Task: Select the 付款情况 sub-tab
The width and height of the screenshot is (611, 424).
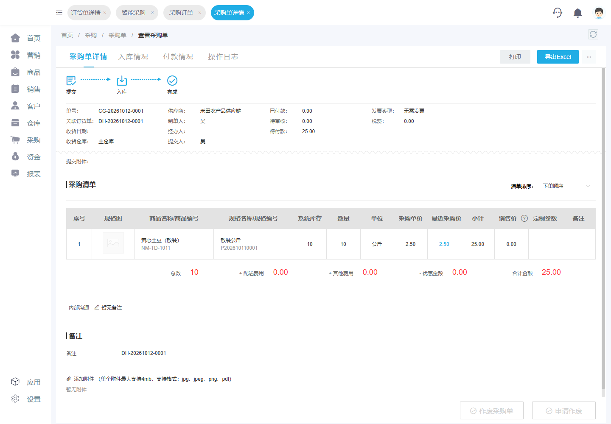Action: click(x=178, y=57)
